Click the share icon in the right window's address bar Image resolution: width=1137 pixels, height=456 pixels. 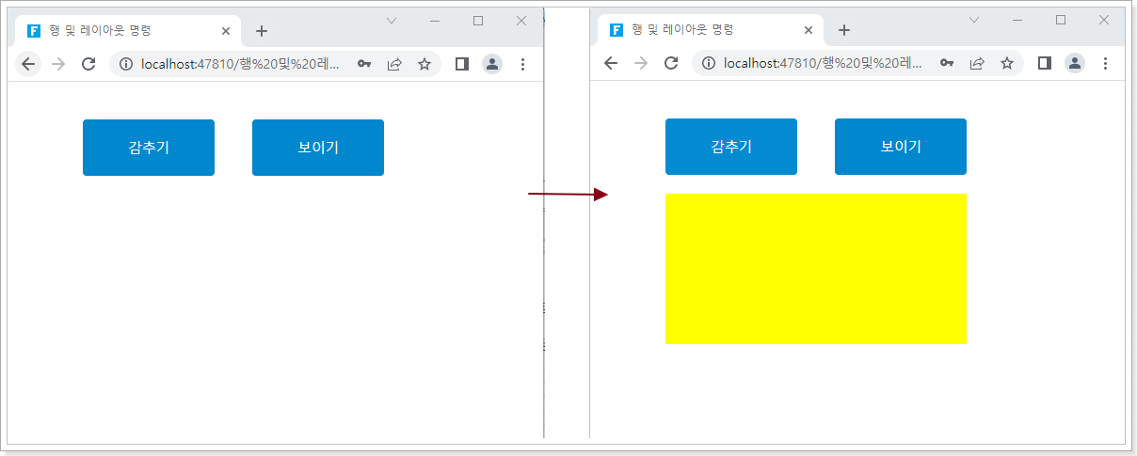pos(977,63)
